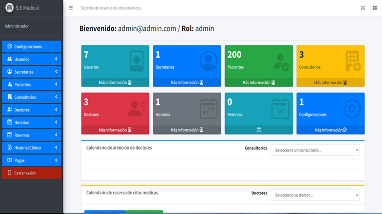382x214 pixels.
Task: Click 'Más información' on Doctores card
Action: [115, 130]
